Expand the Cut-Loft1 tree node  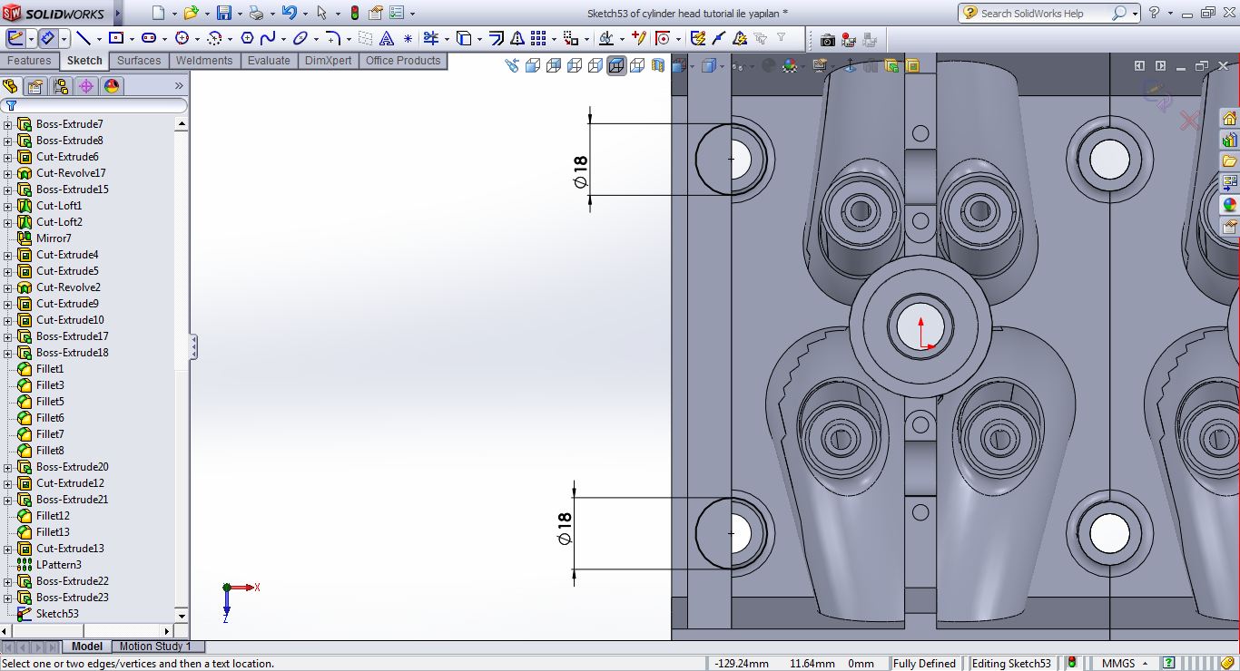pyautogui.click(x=8, y=206)
